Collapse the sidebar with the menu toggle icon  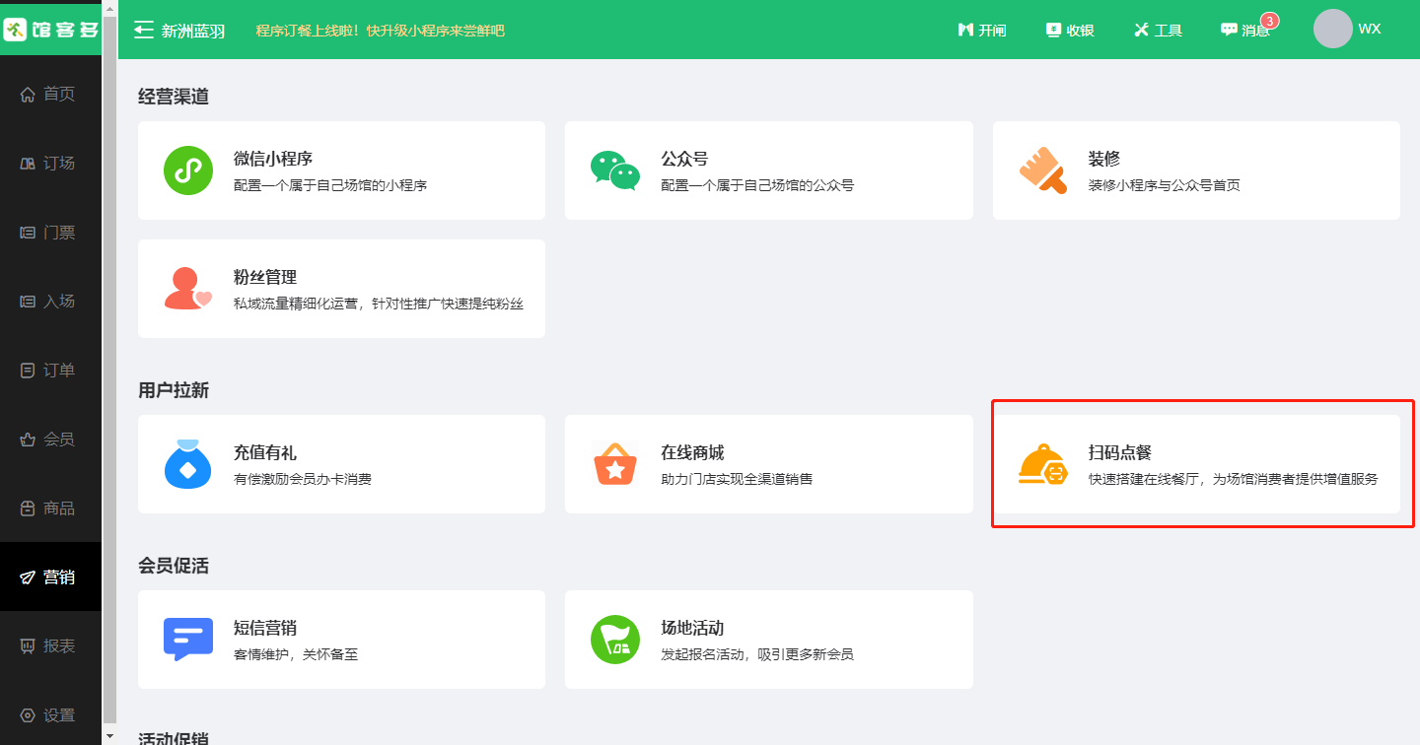coord(144,30)
